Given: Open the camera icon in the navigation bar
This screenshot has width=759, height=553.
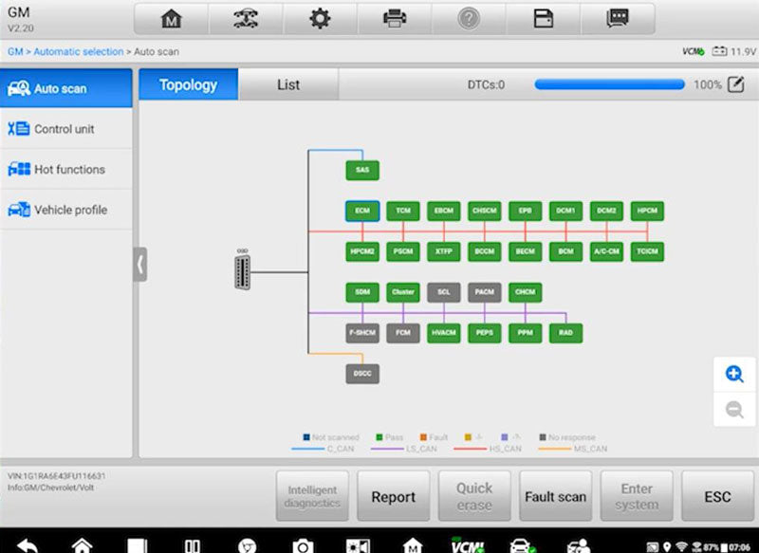Looking at the screenshot, I should [x=303, y=541].
